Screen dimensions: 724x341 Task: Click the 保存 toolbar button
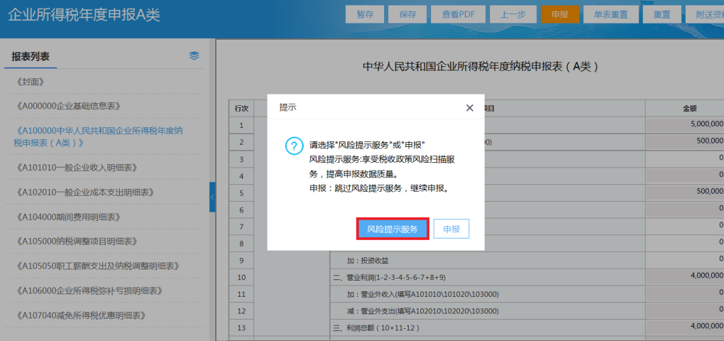(x=408, y=14)
